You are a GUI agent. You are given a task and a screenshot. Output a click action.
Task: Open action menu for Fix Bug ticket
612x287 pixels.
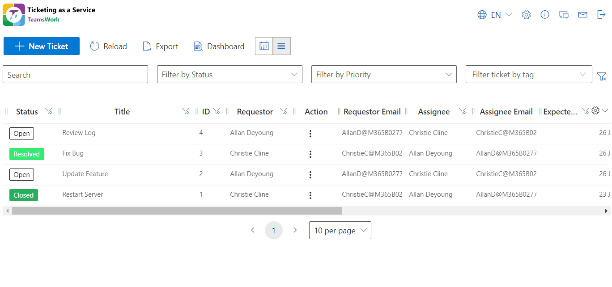click(x=310, y=154)
